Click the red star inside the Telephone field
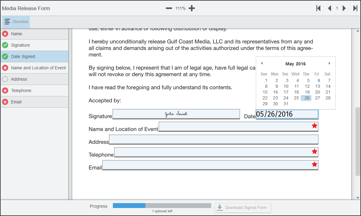The height and width of the screenshot is (216, 361). (315, 151)
